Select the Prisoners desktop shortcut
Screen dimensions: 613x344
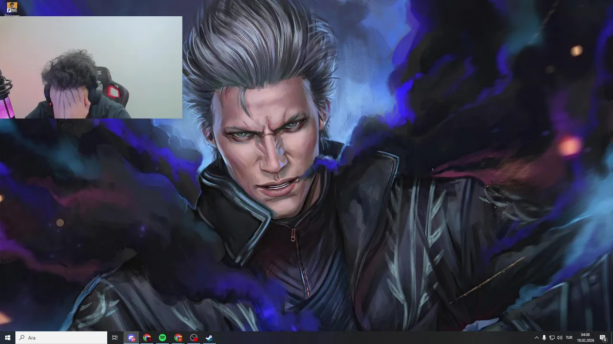coord(12,10)
